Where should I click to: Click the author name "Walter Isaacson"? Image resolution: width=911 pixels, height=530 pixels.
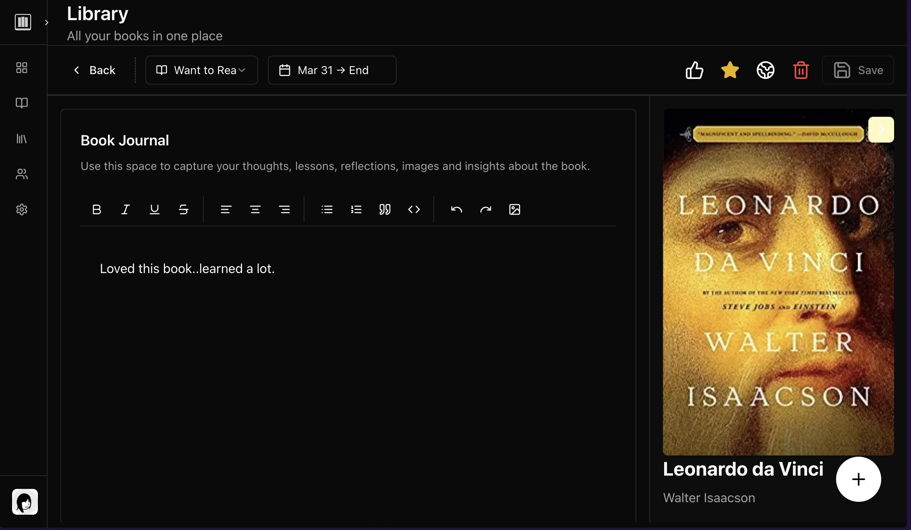[709, 498]
